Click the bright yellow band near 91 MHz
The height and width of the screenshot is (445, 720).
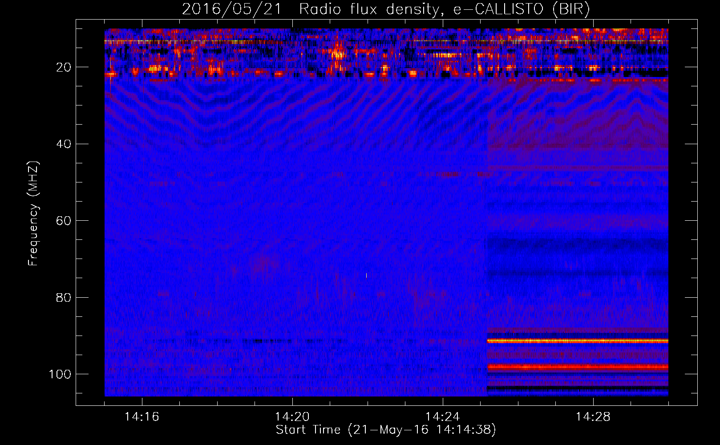578,341
